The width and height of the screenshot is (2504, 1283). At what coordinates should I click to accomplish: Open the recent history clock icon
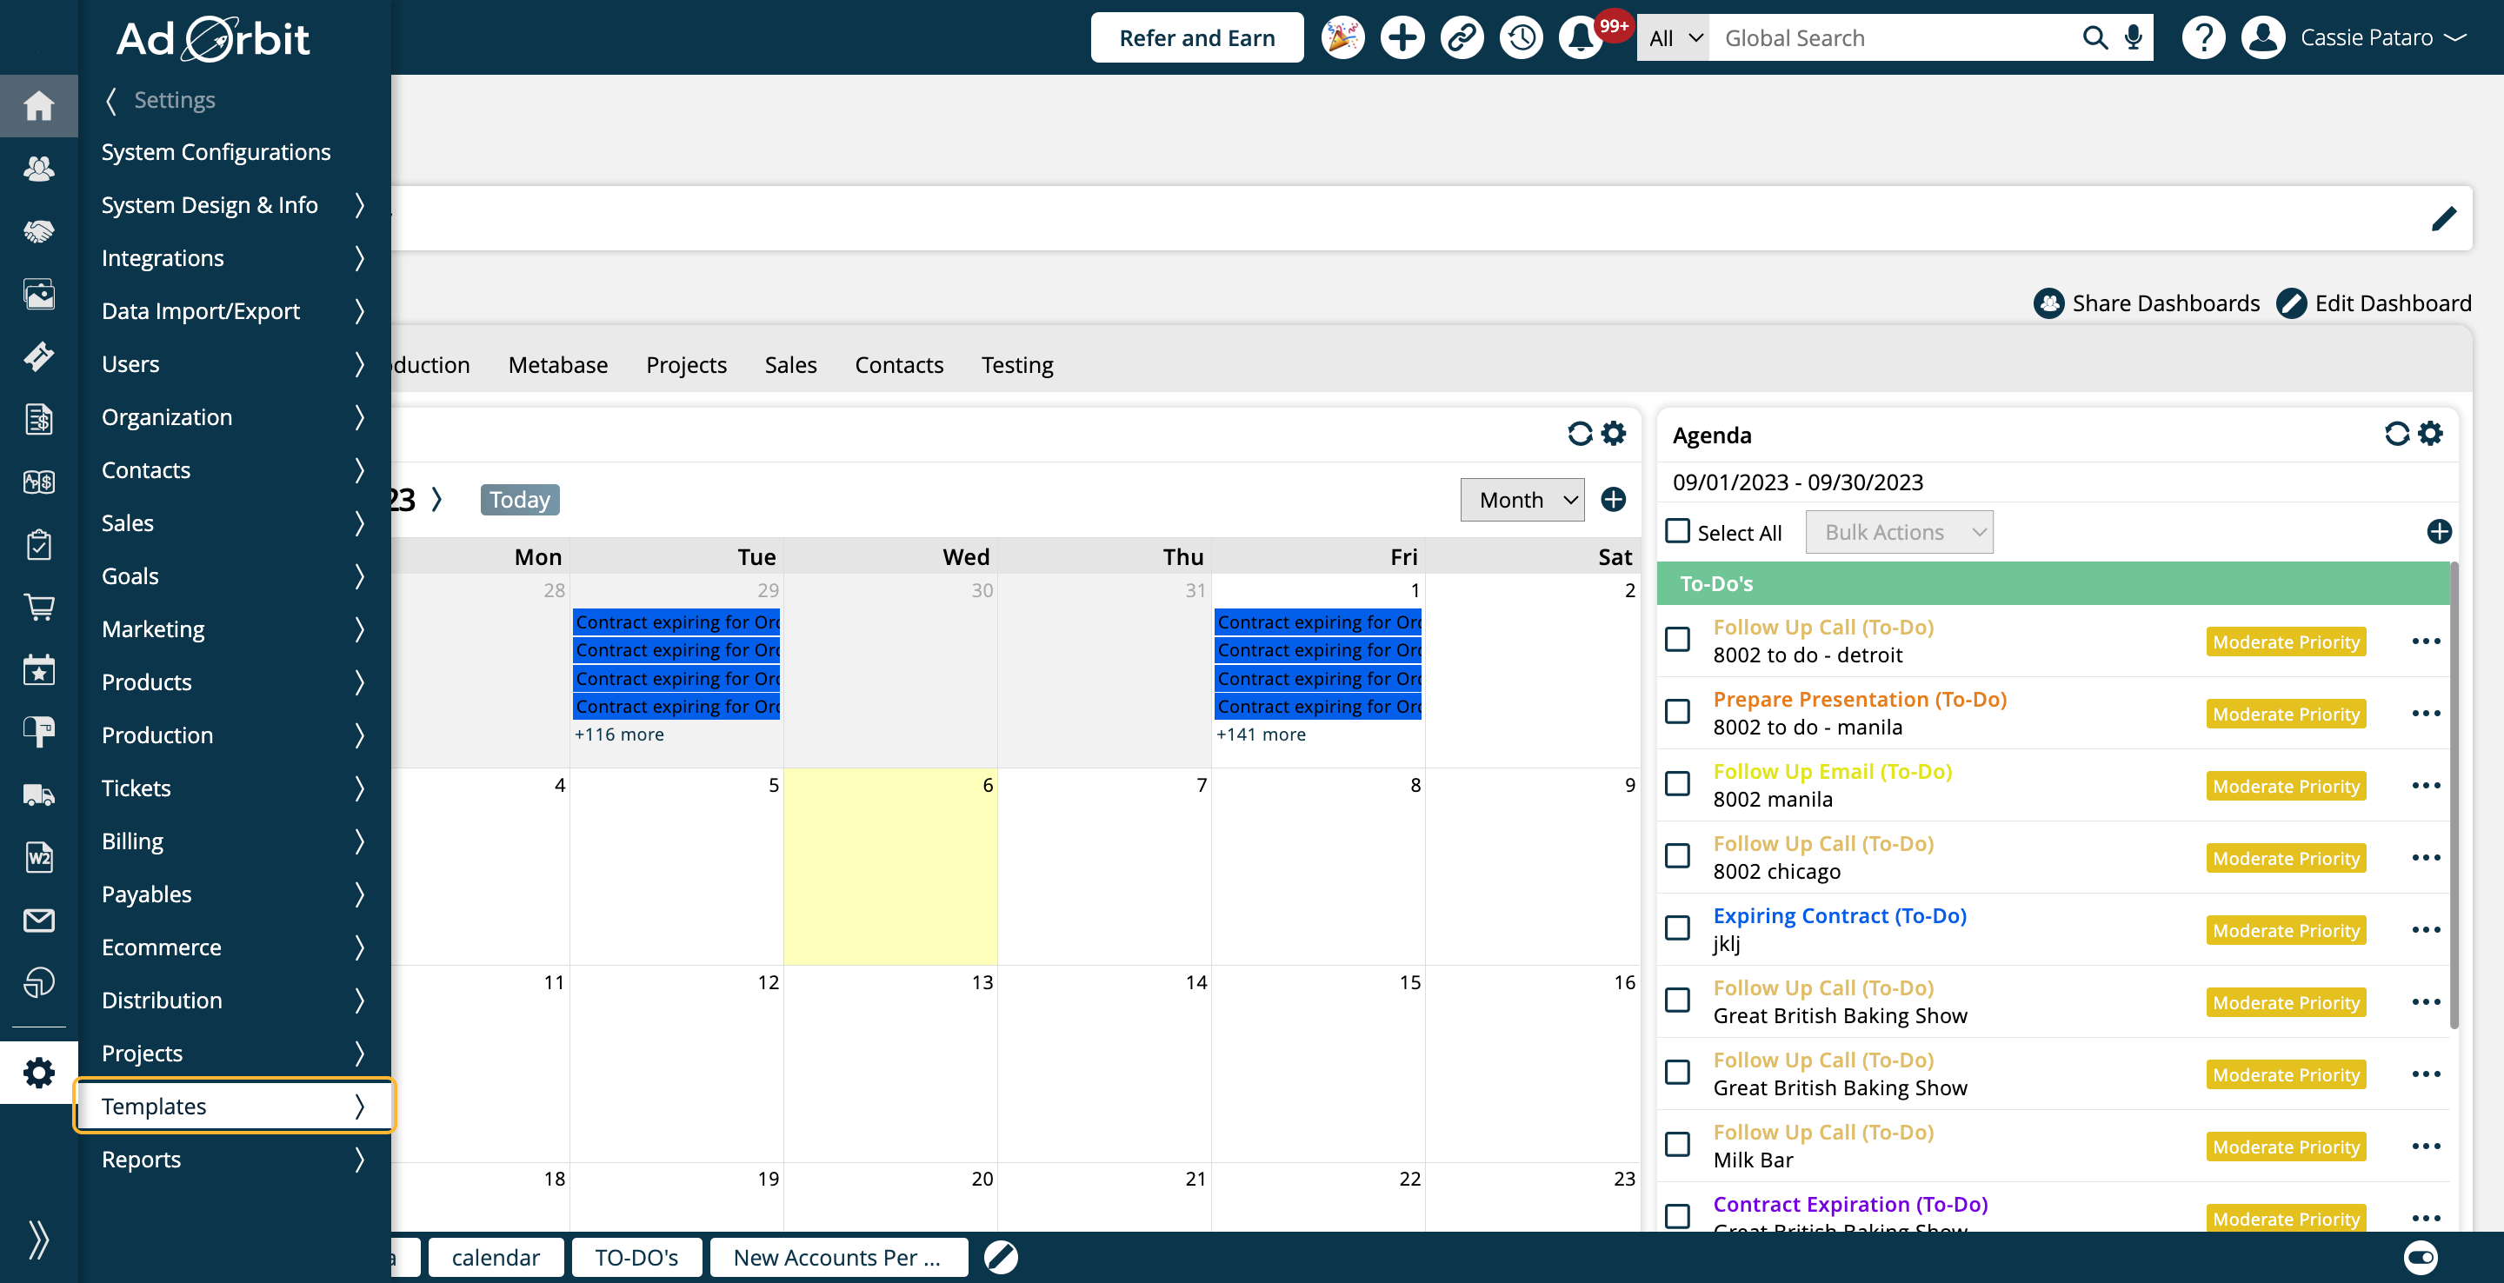pos(1522,38)
